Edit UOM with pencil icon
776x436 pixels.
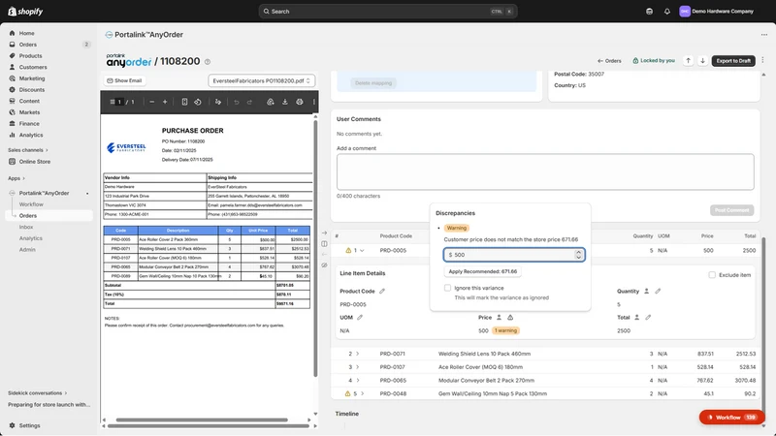click(360, 318)
